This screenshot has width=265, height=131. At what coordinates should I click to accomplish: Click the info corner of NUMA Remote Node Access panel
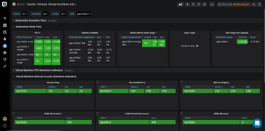point(97,113)
